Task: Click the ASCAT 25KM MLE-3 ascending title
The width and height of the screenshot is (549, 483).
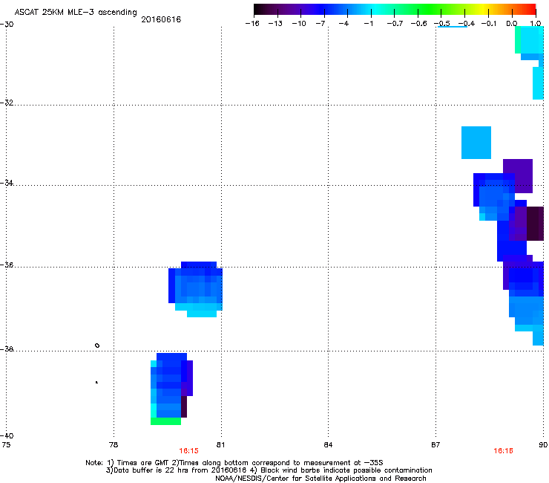Action: click(x=76, y=12)
